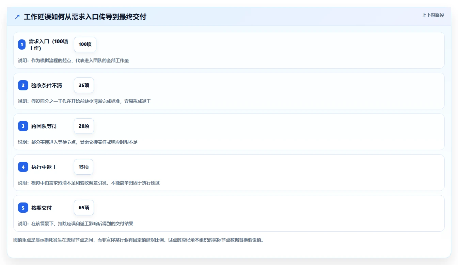The width and height of the screenshot is (458, 265).
Task: Click description 作为模拟流程的起点
Action: [x=74, y=60]
